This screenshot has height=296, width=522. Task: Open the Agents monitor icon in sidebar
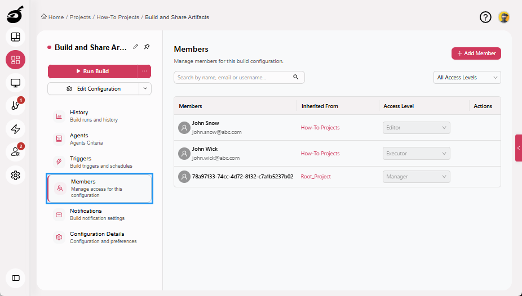(x=16, y=83)
